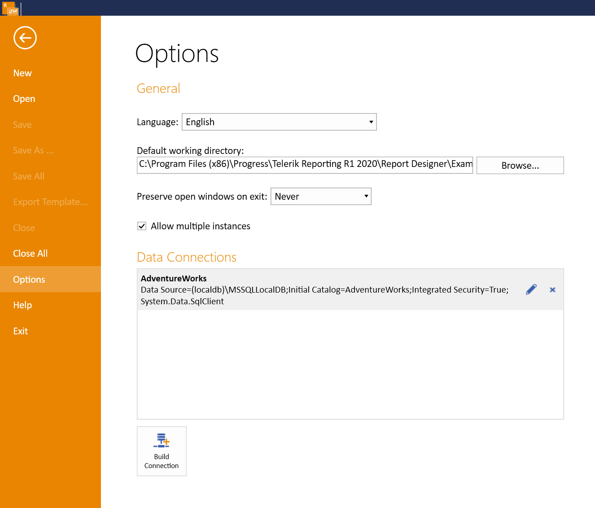Image resolution: width=595 pixels, height=508 pixels.
Task: Delete the AdventureWorks connection with the X icon
Action: tap(552, 289)
